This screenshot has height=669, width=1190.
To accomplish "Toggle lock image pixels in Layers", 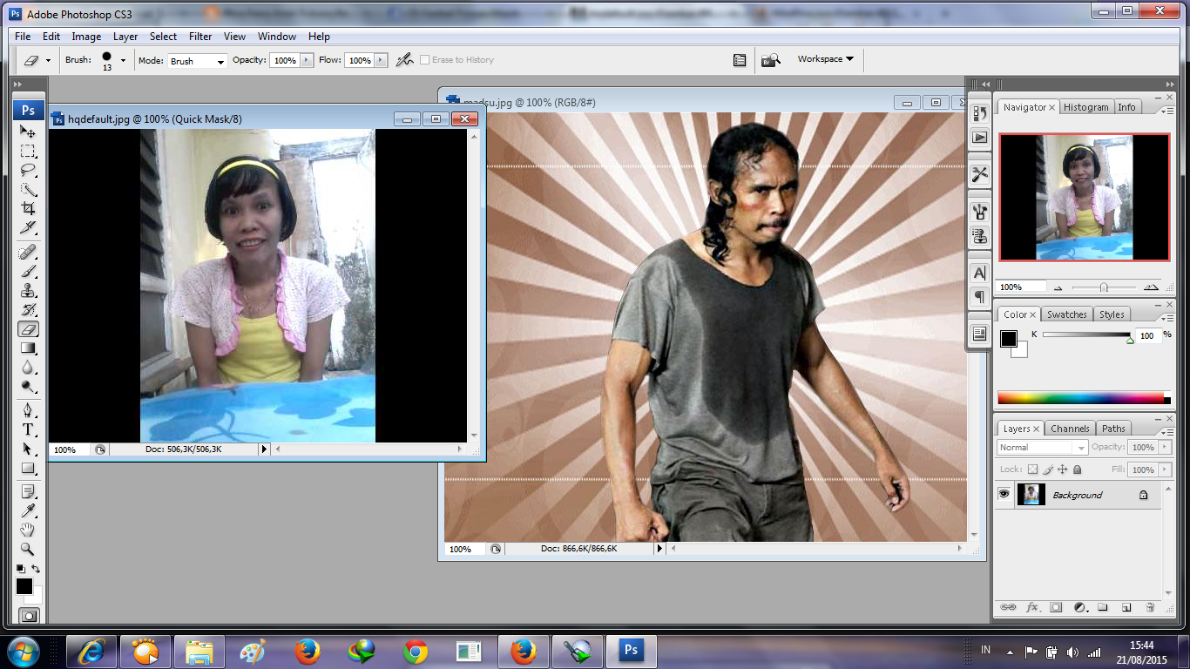I will tap(1048, 470).
